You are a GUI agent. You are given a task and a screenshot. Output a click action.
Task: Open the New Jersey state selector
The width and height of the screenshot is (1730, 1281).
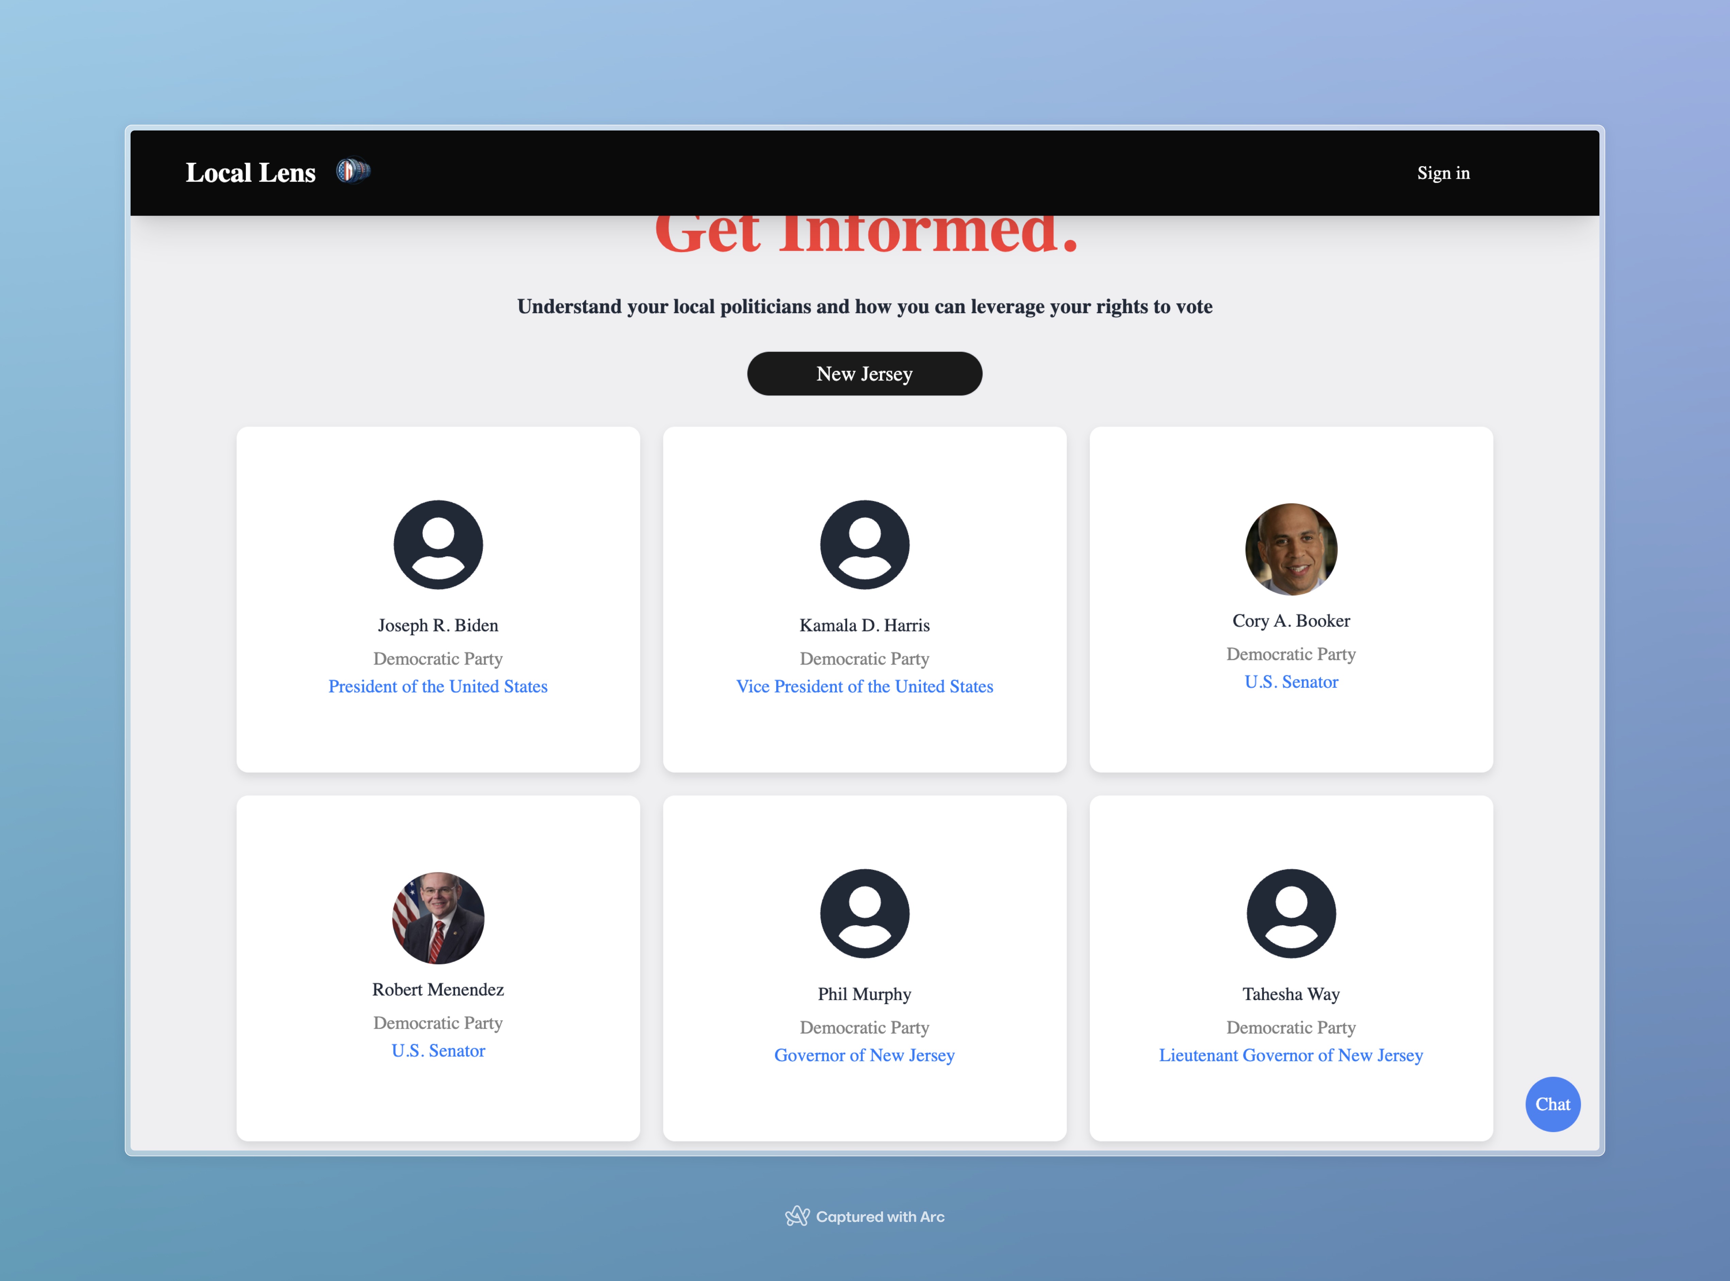click(864, 374)
